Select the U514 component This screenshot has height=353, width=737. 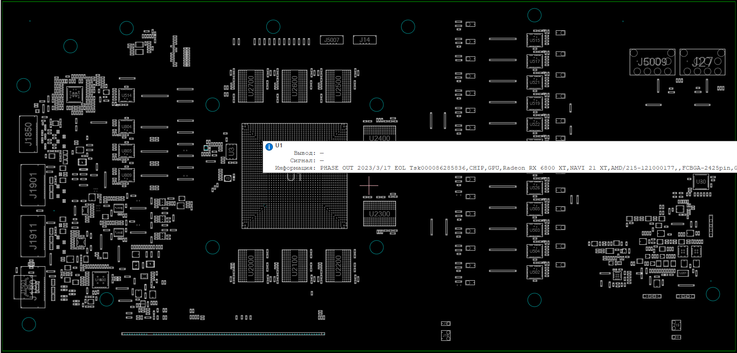[126, 96]
